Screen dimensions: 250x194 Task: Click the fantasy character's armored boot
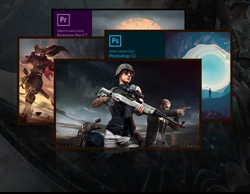(24, 115)
